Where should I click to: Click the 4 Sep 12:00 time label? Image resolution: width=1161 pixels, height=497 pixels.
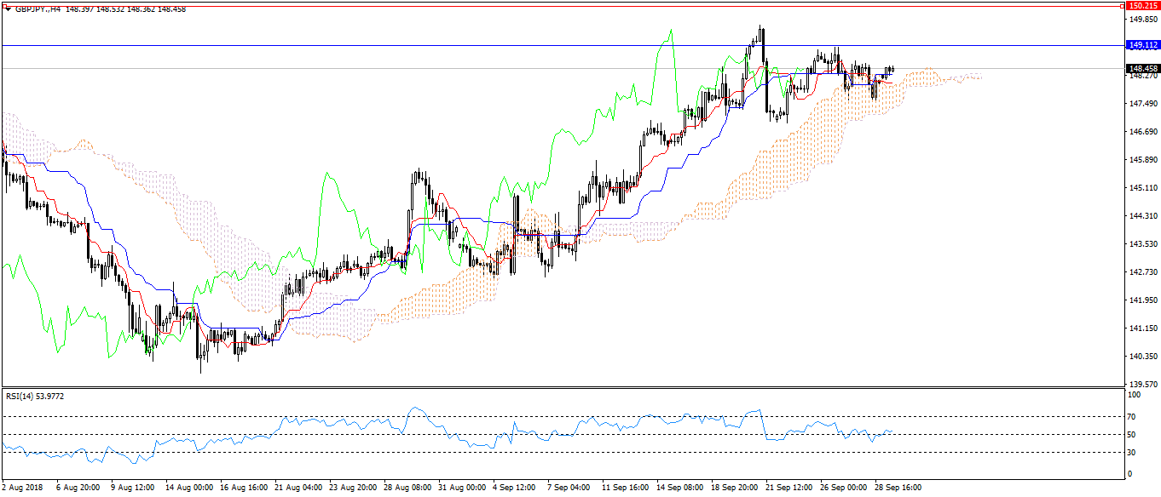point(514,488)
